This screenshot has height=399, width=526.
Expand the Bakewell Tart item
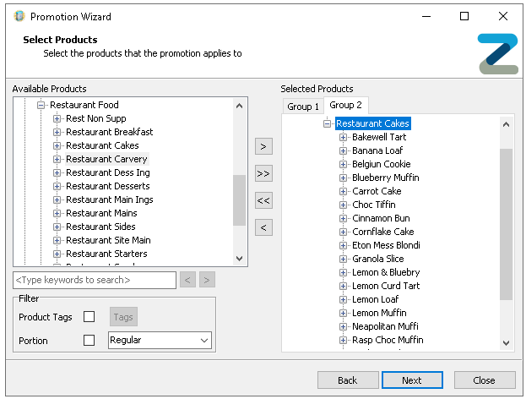click(x=344, y=138)
